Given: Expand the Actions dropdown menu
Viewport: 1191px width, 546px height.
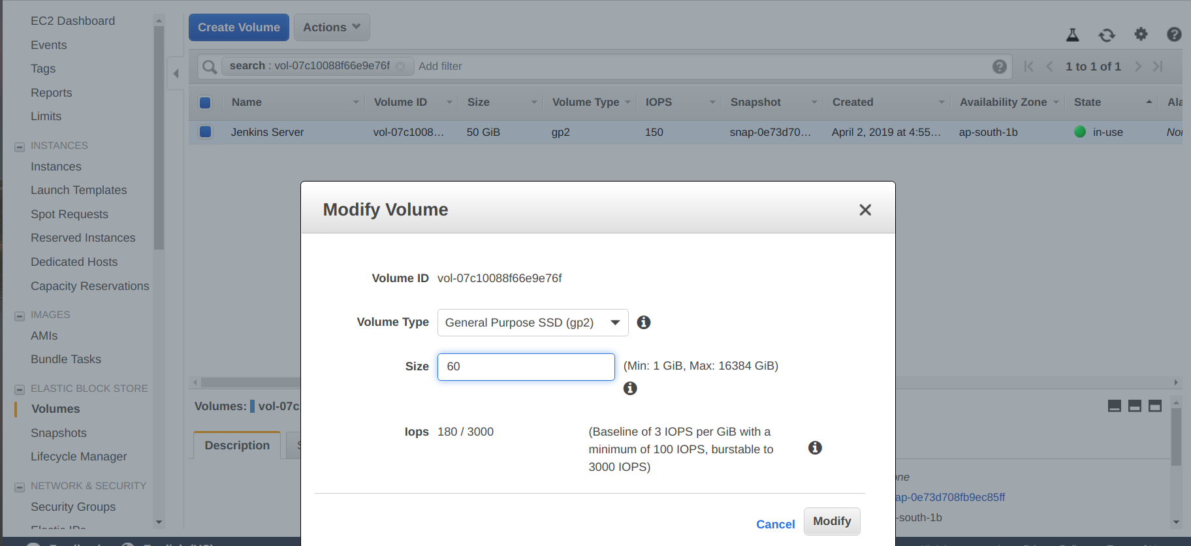Looking at the screenshot, I should tap(331, 27).
